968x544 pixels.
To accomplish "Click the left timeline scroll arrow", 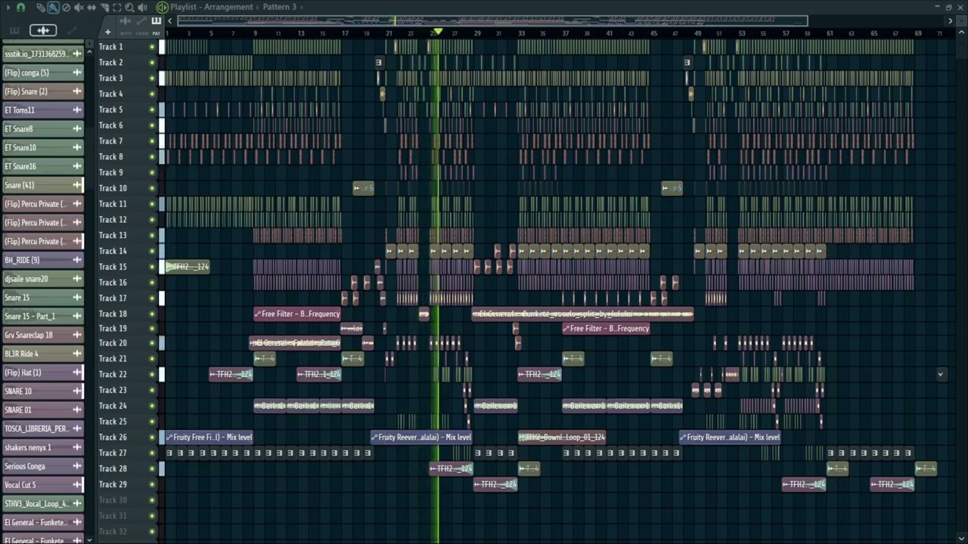I will (170, 21).
